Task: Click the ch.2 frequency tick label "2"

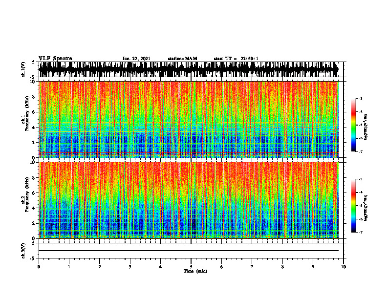Action: point(34,223)
